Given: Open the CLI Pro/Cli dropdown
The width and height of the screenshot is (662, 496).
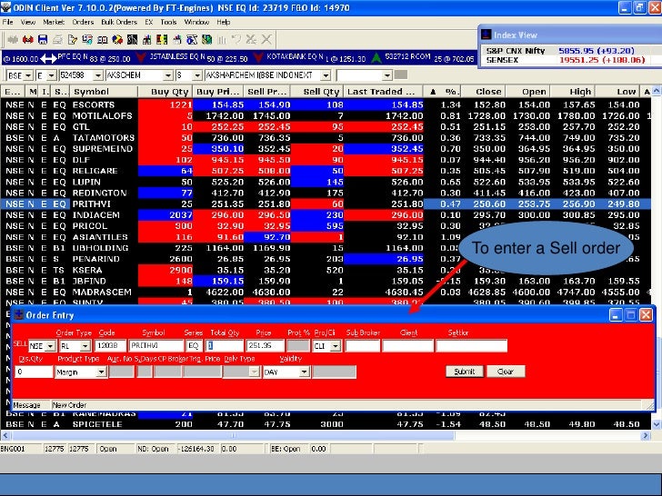Looking at the screenshot, I should 336,346.
